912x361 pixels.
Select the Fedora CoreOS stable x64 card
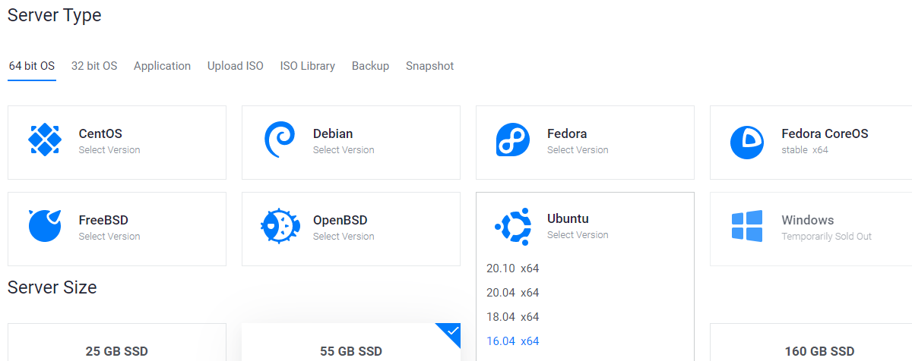point(811,143)
